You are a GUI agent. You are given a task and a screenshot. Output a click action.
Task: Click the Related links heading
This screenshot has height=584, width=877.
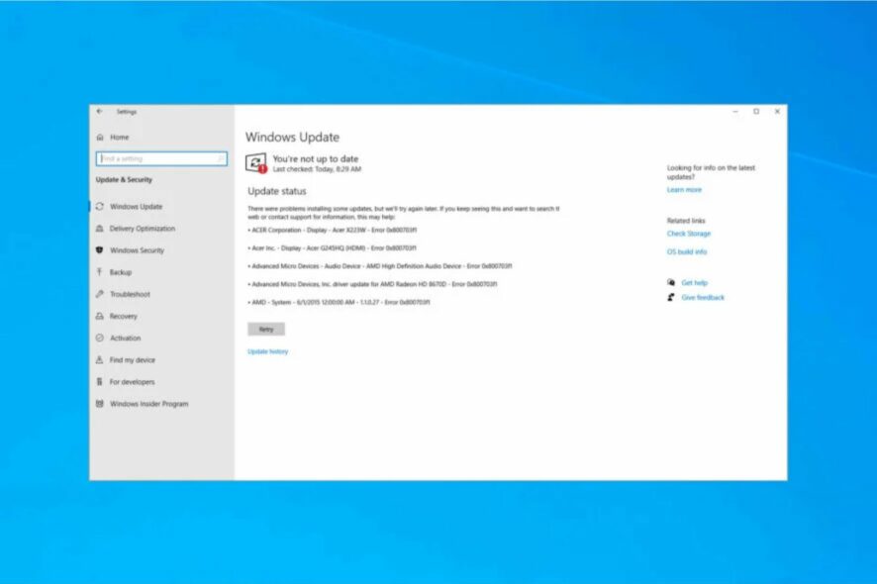point(686,221)
